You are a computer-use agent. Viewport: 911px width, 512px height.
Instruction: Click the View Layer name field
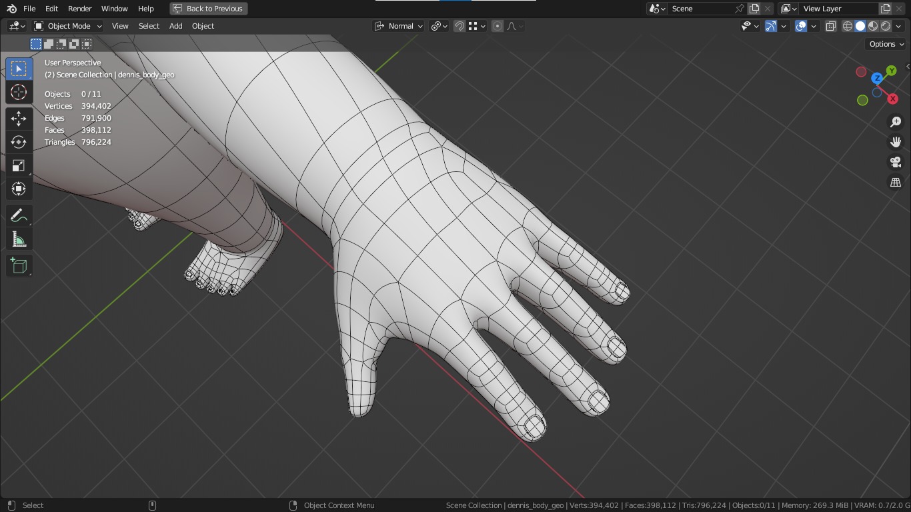pos(838,9)
